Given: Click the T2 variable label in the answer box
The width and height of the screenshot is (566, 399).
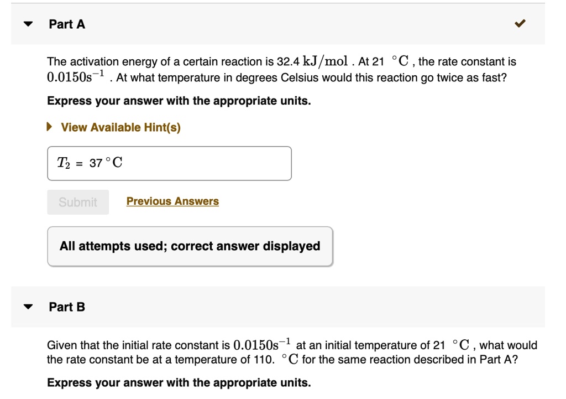Looking at the screenshot, I should pyautogui.click(x=62, y=163).
